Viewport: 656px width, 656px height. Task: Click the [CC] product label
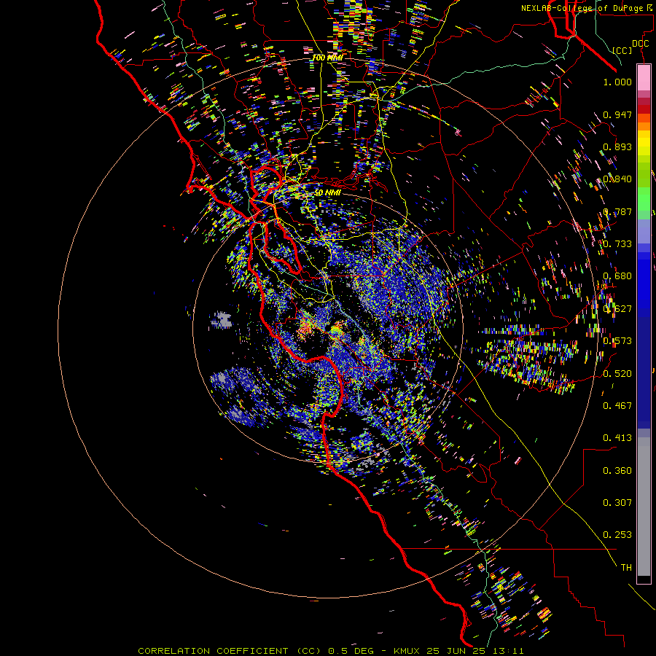pyautogui.click(x=622, y=50)
